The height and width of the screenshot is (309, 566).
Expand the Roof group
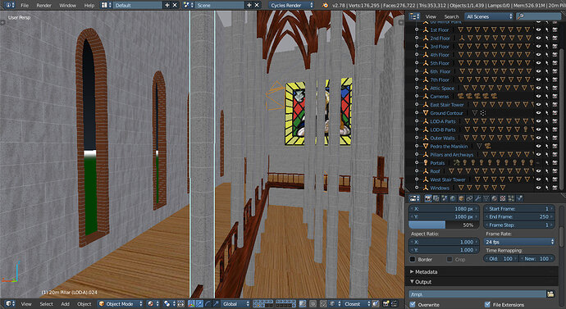[x=417, y=171]
